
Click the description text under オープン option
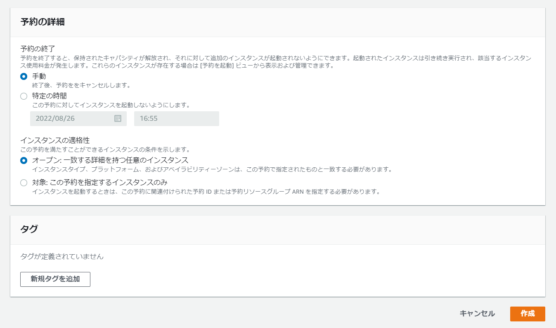click(x=211, y=169)
